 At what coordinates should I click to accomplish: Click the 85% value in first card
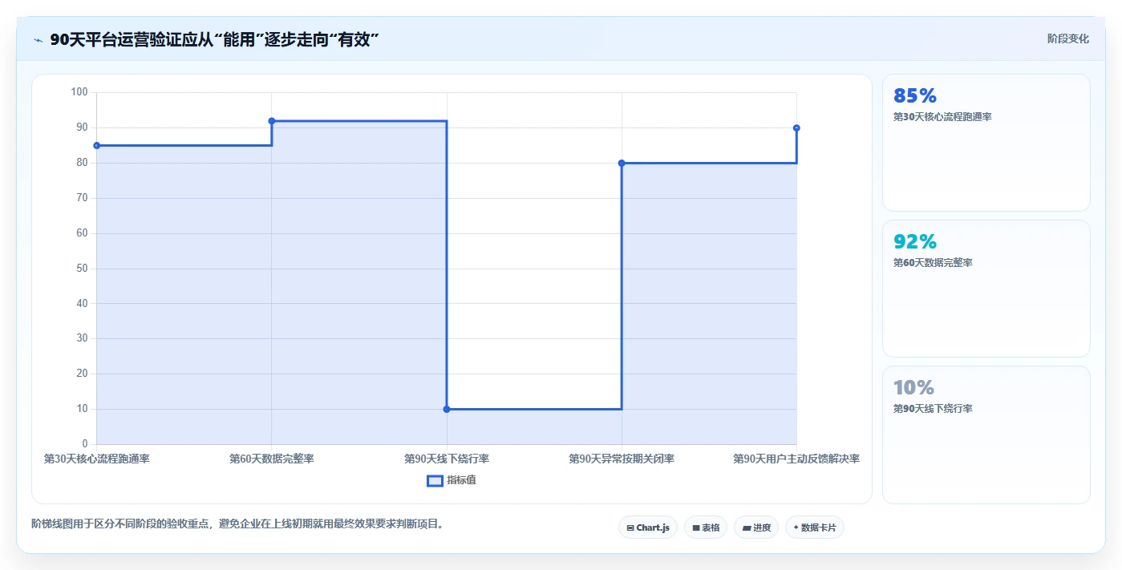coord(915,95)
